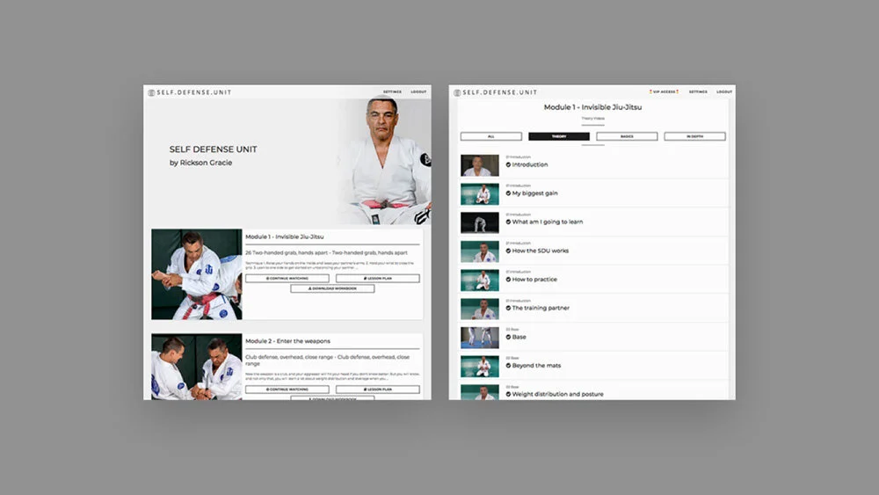Open The training partner video thumbnail
879x495 pixels.
click(480, 309)
